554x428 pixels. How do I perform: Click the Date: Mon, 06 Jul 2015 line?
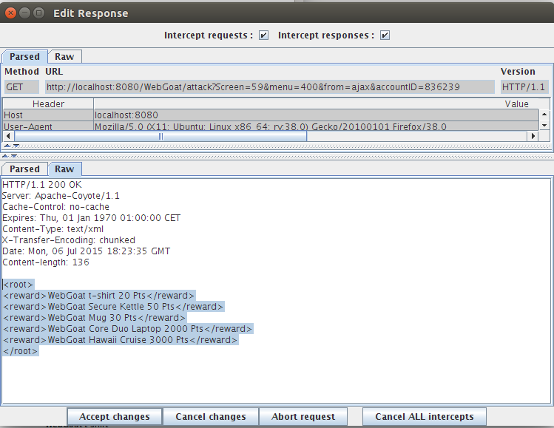pyautogui.click(x=87, y=251)
